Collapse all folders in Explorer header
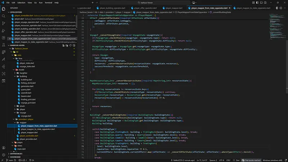The image size is (288, 162). click(x=73, y=46)
